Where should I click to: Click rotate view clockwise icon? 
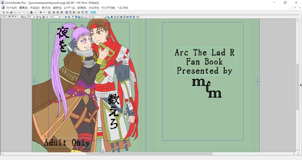[x=51, y=17]
